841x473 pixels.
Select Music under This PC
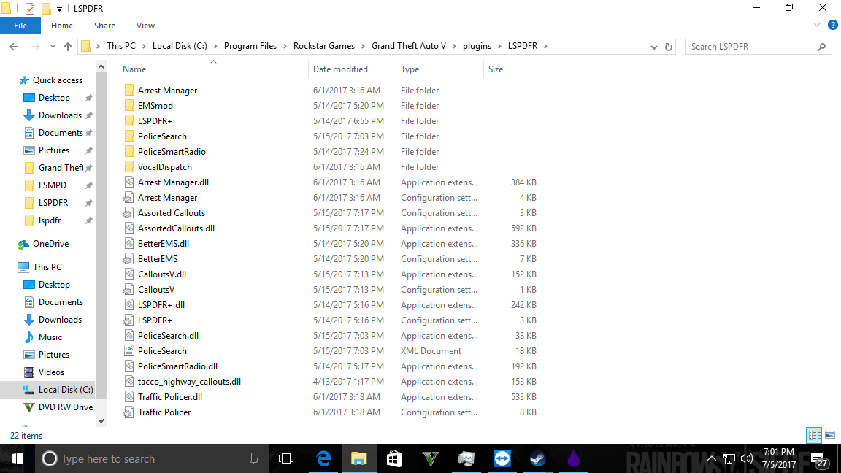click(x=50, y=337)
